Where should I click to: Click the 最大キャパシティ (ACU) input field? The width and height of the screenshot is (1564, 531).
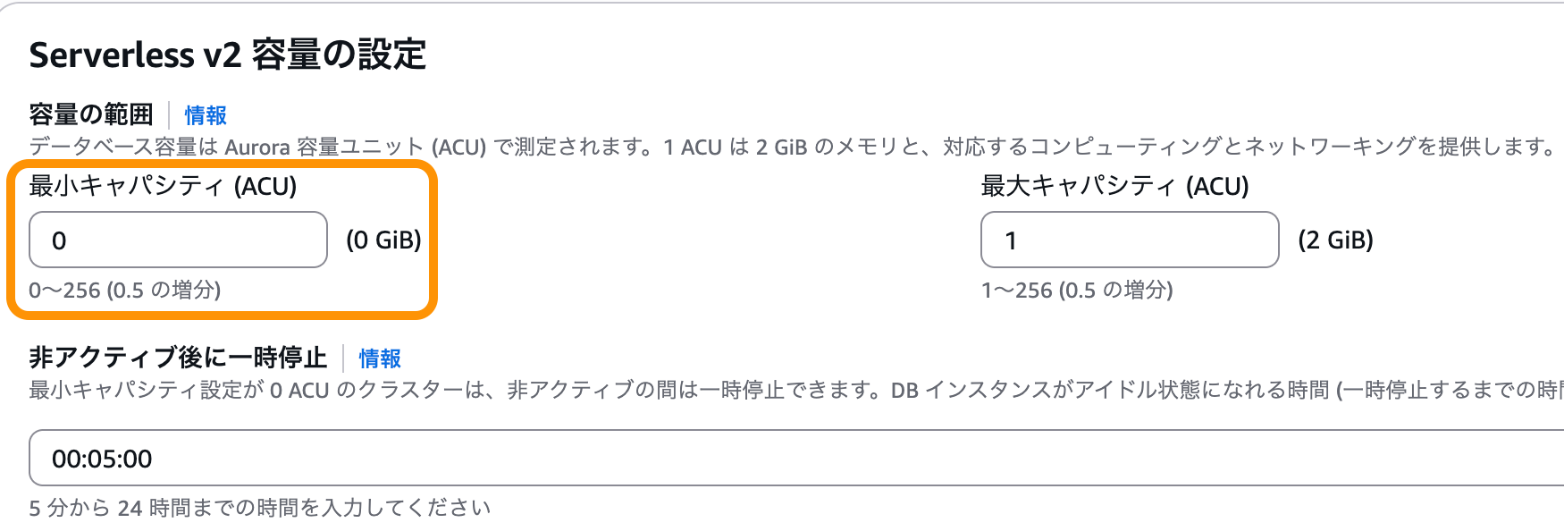point(1129,240)
